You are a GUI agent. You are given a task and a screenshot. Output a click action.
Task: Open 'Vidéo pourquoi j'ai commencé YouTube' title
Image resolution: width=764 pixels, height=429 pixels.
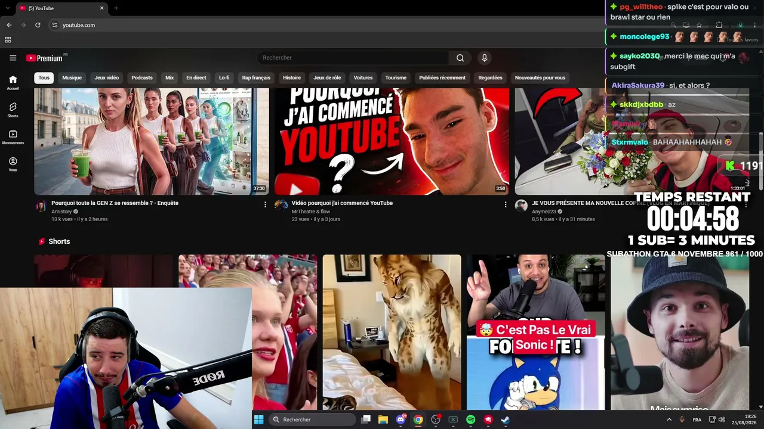[x=342, y=203]
